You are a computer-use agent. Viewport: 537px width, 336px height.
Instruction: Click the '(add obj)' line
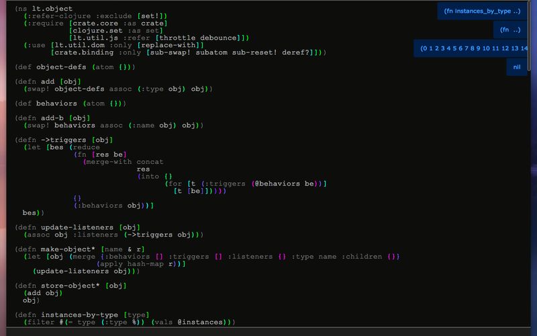coord(43,293)
